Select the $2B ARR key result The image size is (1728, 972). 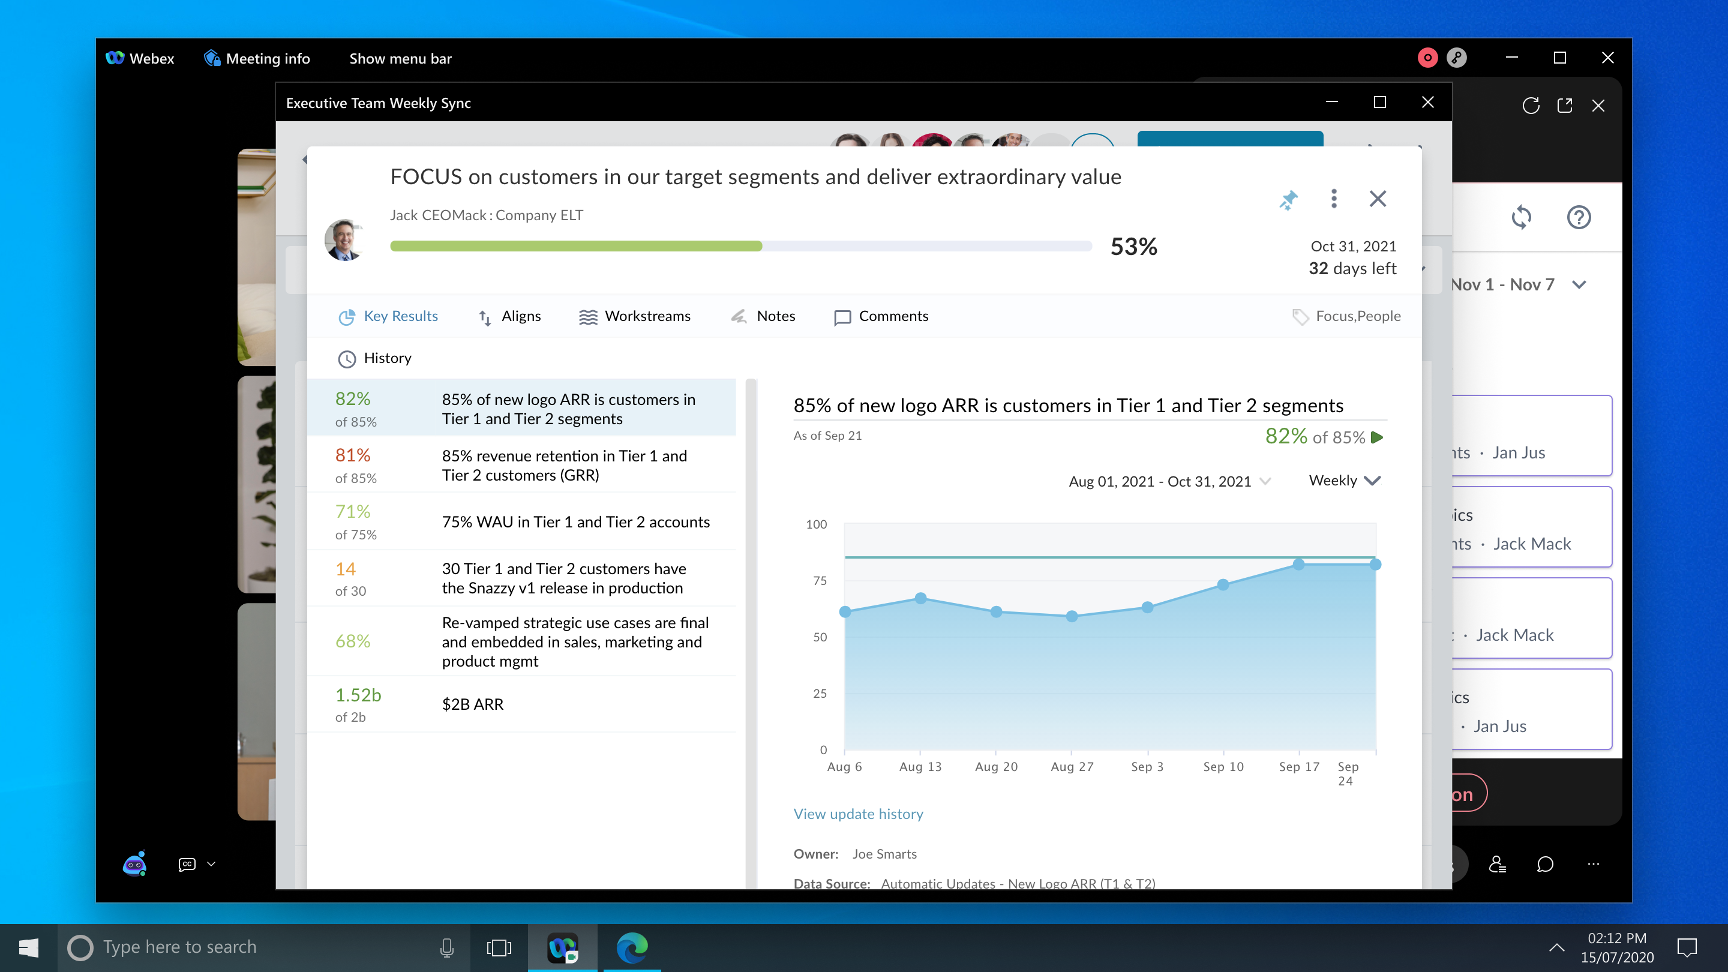(x=522, y=704)
